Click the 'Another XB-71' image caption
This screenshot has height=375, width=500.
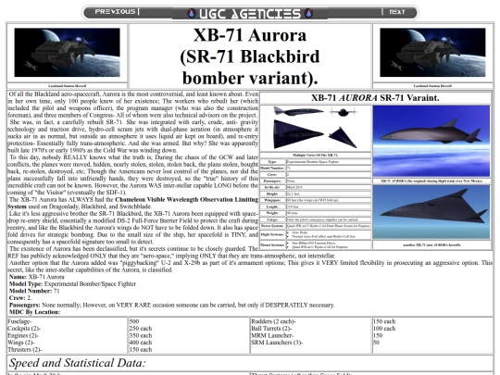pos(431,244)
